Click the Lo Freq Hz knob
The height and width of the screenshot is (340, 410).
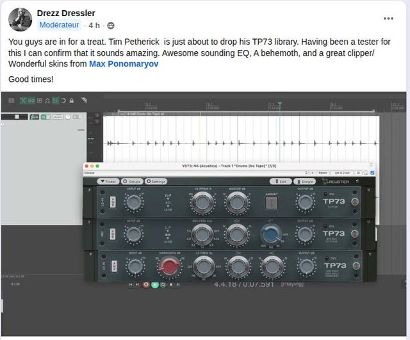pos(204,267)
